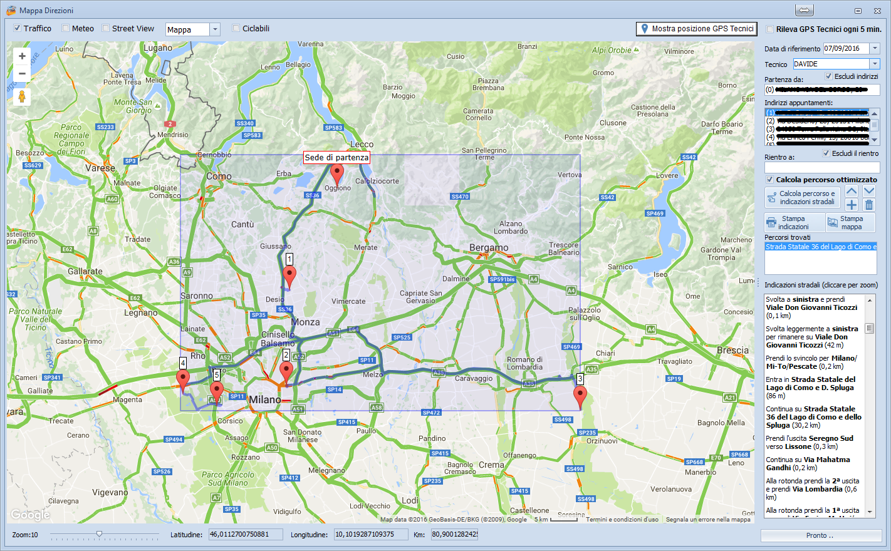The height and width of the screenshot is (551, 891).
Task: Click the Mappa Direzioni title bar icon
Action: pos(11,11)
